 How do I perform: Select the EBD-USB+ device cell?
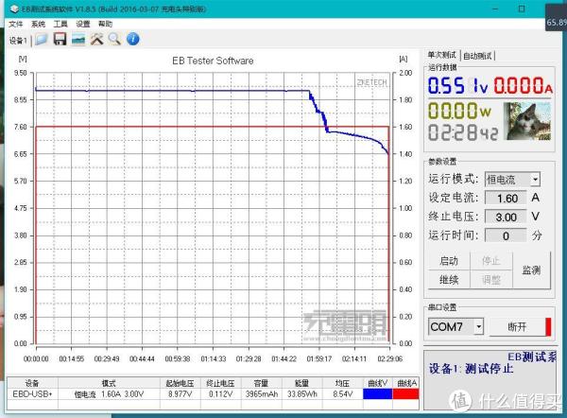coord(32,394)
